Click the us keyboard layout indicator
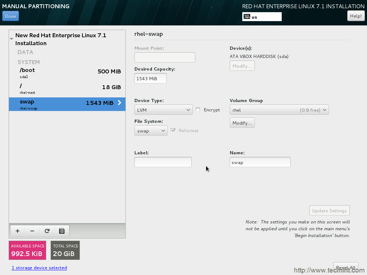Viewport: 367px width, 275px height. (x=262, y=16)
